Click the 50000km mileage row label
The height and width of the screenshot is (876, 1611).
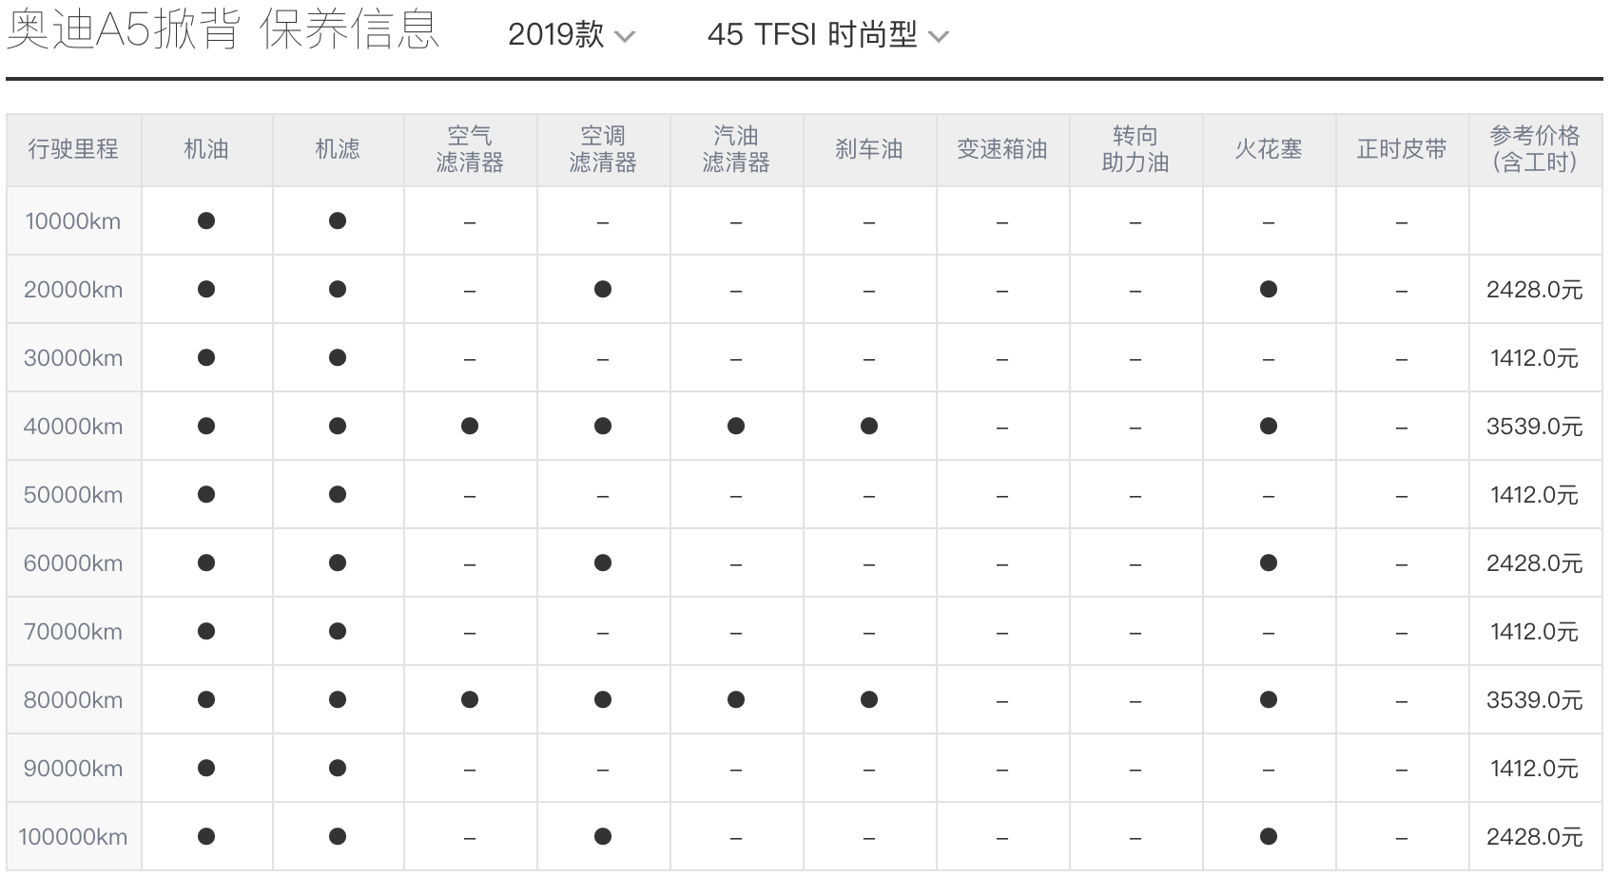[x=73, y=495]
